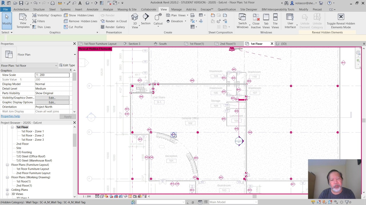Toggle Thin Lines display
The height and width of the screenshot is (205, 366).
pos(41,27)
